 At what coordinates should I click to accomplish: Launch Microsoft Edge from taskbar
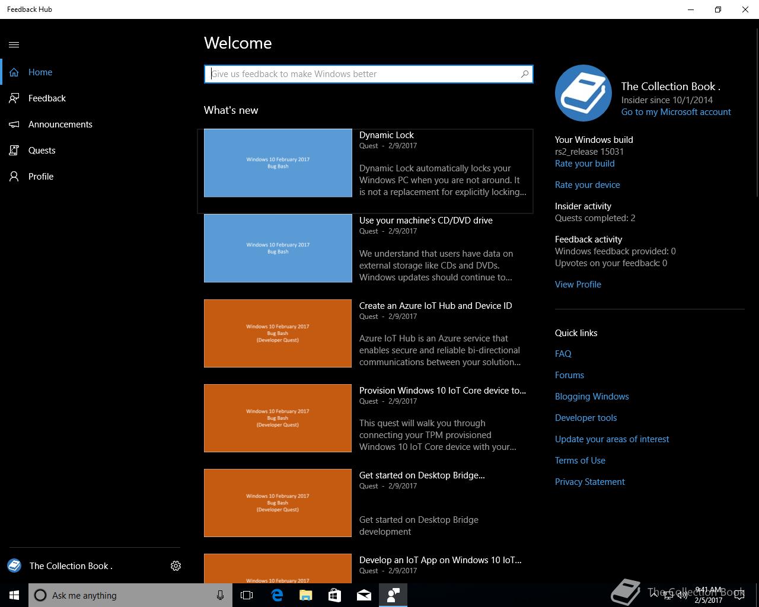pos(276,595)
